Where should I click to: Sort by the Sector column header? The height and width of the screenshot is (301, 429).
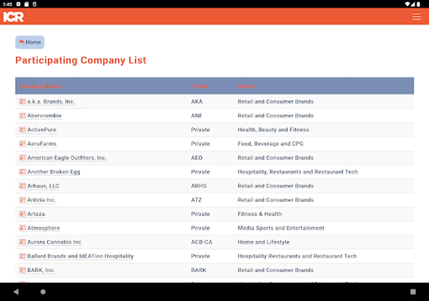[246, 86]
